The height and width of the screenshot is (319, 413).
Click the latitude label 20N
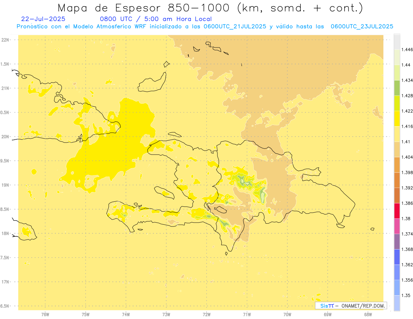pos(5,137)
